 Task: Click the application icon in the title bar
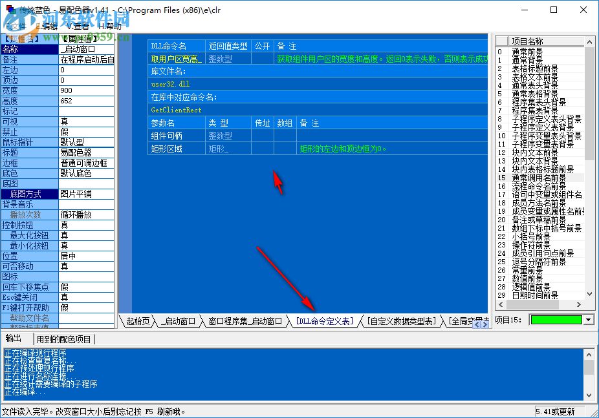(x=10, y=10)
